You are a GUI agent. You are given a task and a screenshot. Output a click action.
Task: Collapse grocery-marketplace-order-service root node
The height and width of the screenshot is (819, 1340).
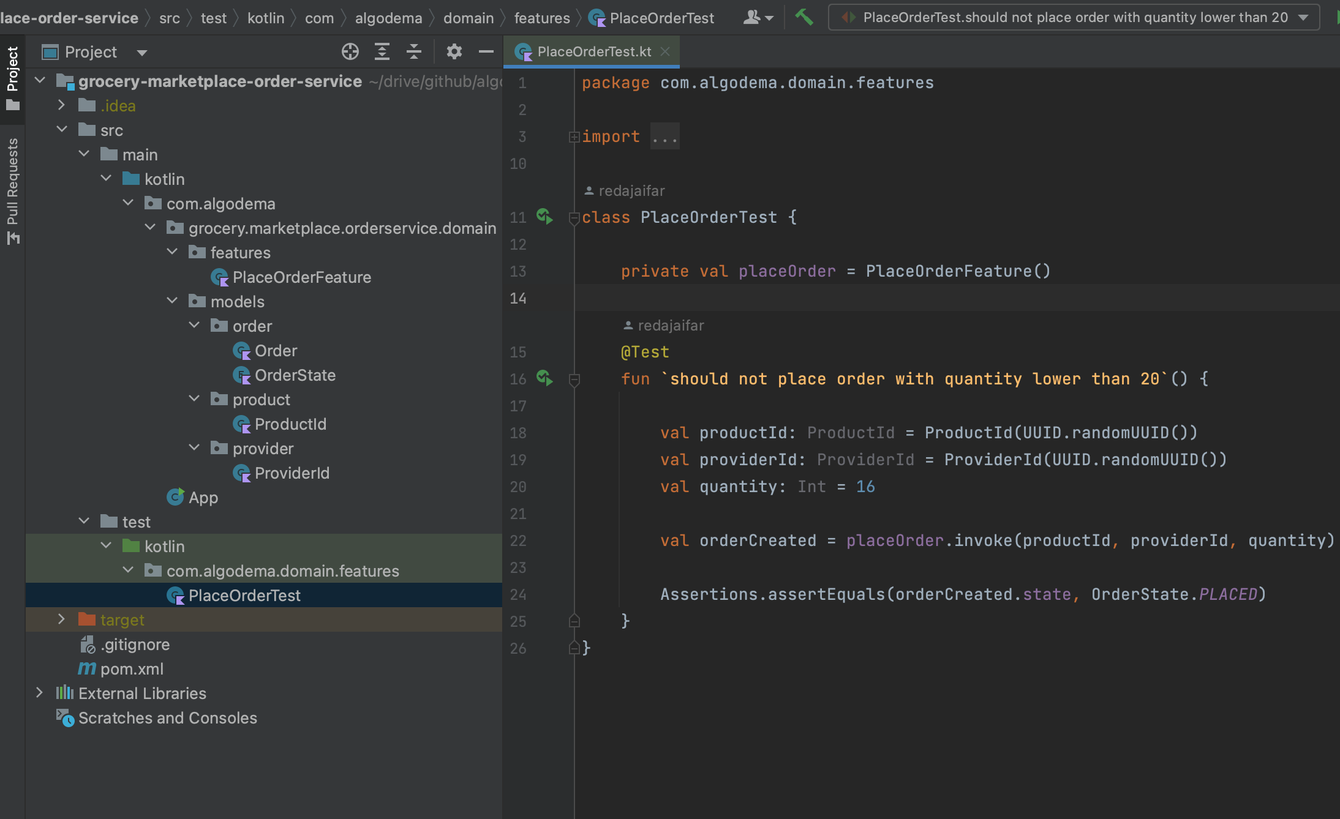tap(40, 81)
